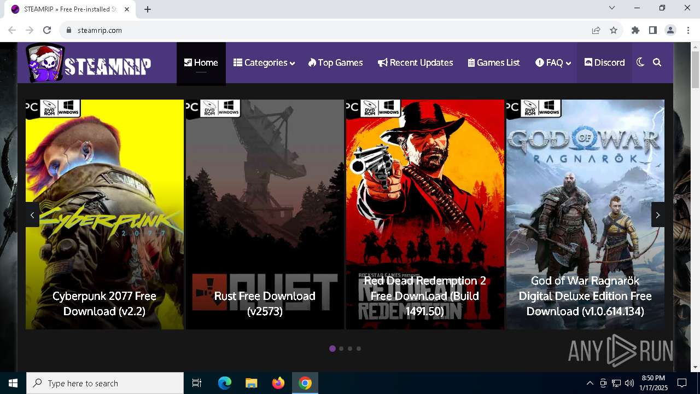This screenshot has width=700, height=394.
Task: Open the Red Dead Redemption 2 cover
Action: tap(425, 215)
